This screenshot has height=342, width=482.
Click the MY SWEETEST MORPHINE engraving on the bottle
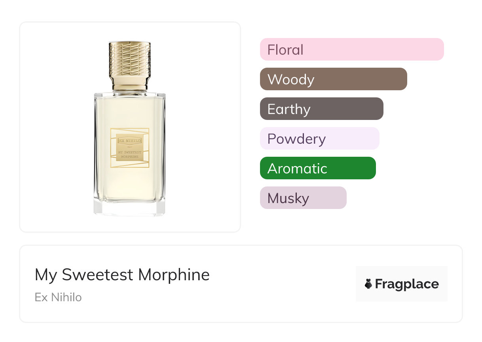pos(129,154)
